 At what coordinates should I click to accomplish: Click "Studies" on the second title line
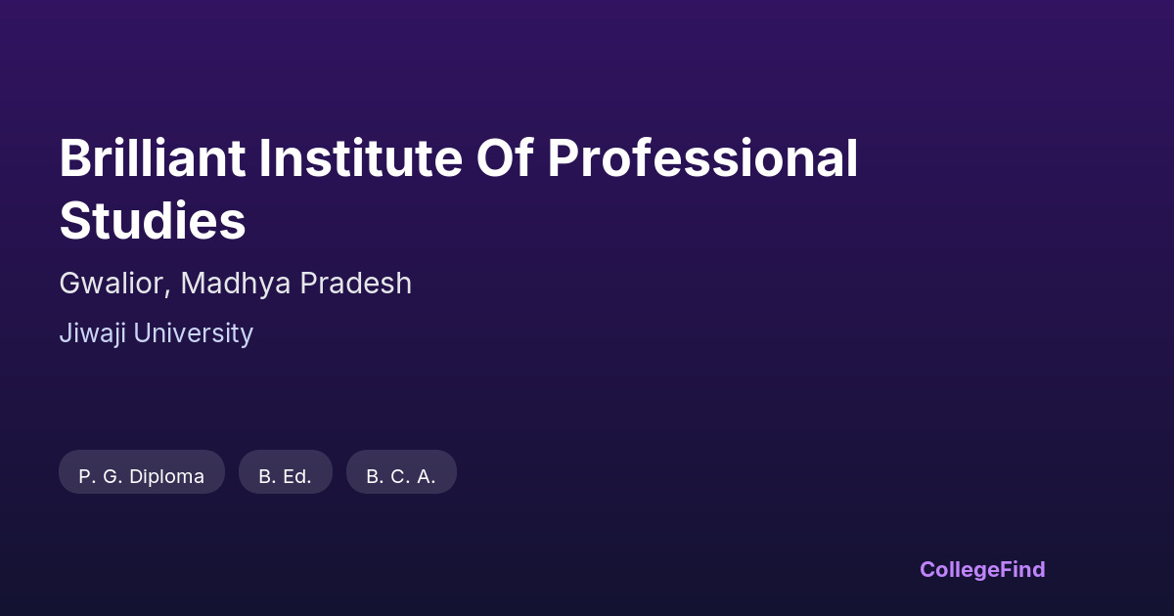pyautogui.click(x=152, y=222)
